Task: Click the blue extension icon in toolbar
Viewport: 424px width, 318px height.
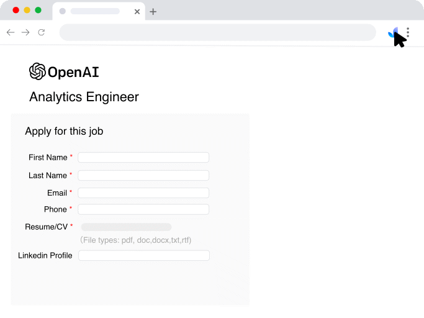Action: tap(392, 34)
